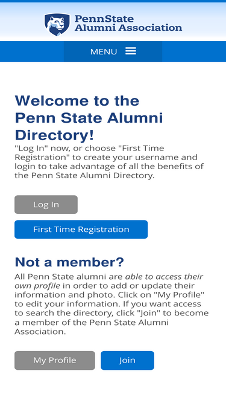Image resolution: width=226 pixels, height=403 pixels.
Task: Click the blue Join button
Action: pyautogui.click(x=127, y=360)
